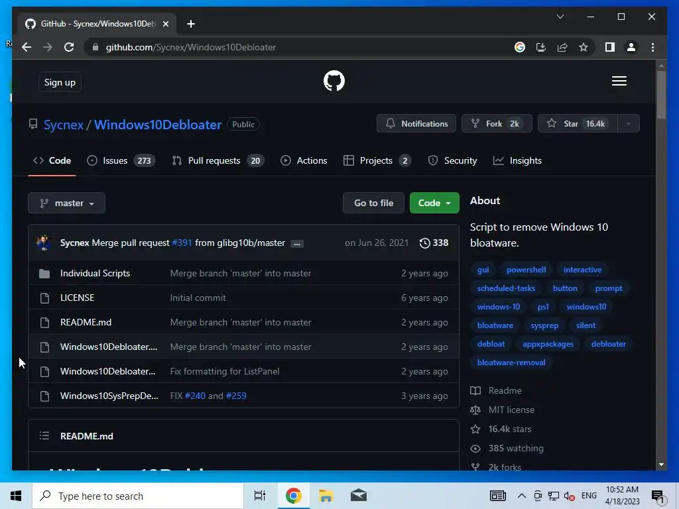Click the Notifications button
This screenshot has width=679, height=509.
(x=416, y=124)
